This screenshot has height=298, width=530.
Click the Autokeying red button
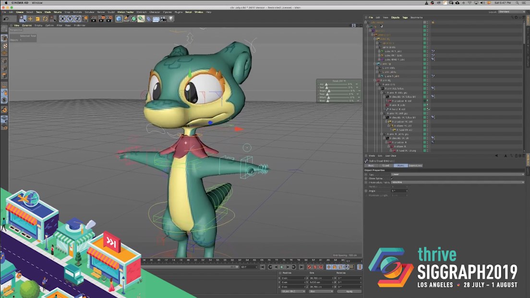click(315, 267)
